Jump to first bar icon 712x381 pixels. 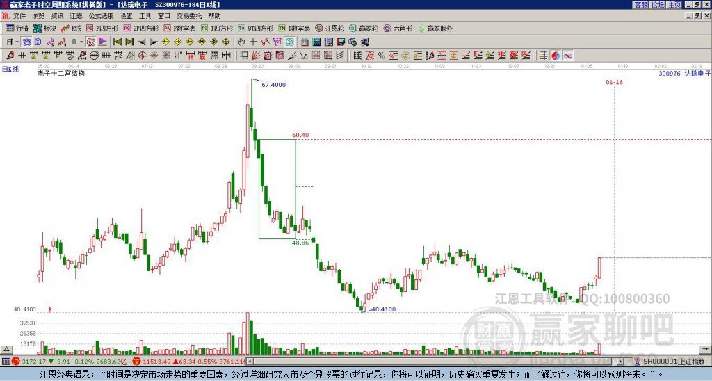[117, 42]
